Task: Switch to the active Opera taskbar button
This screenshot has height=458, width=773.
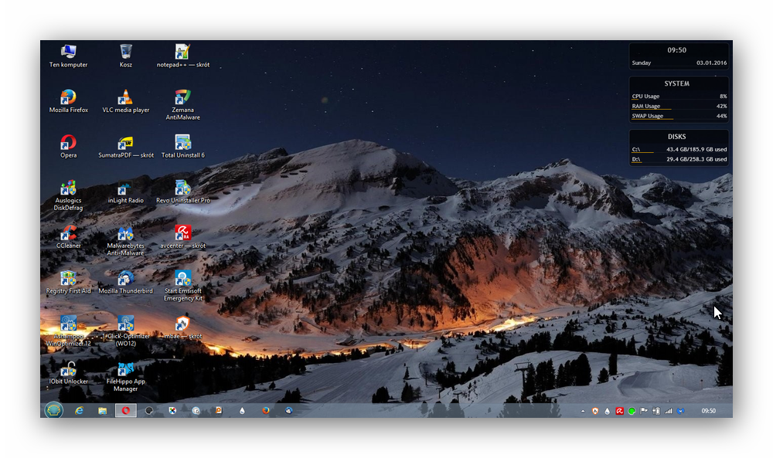Action: click(126, 410)
